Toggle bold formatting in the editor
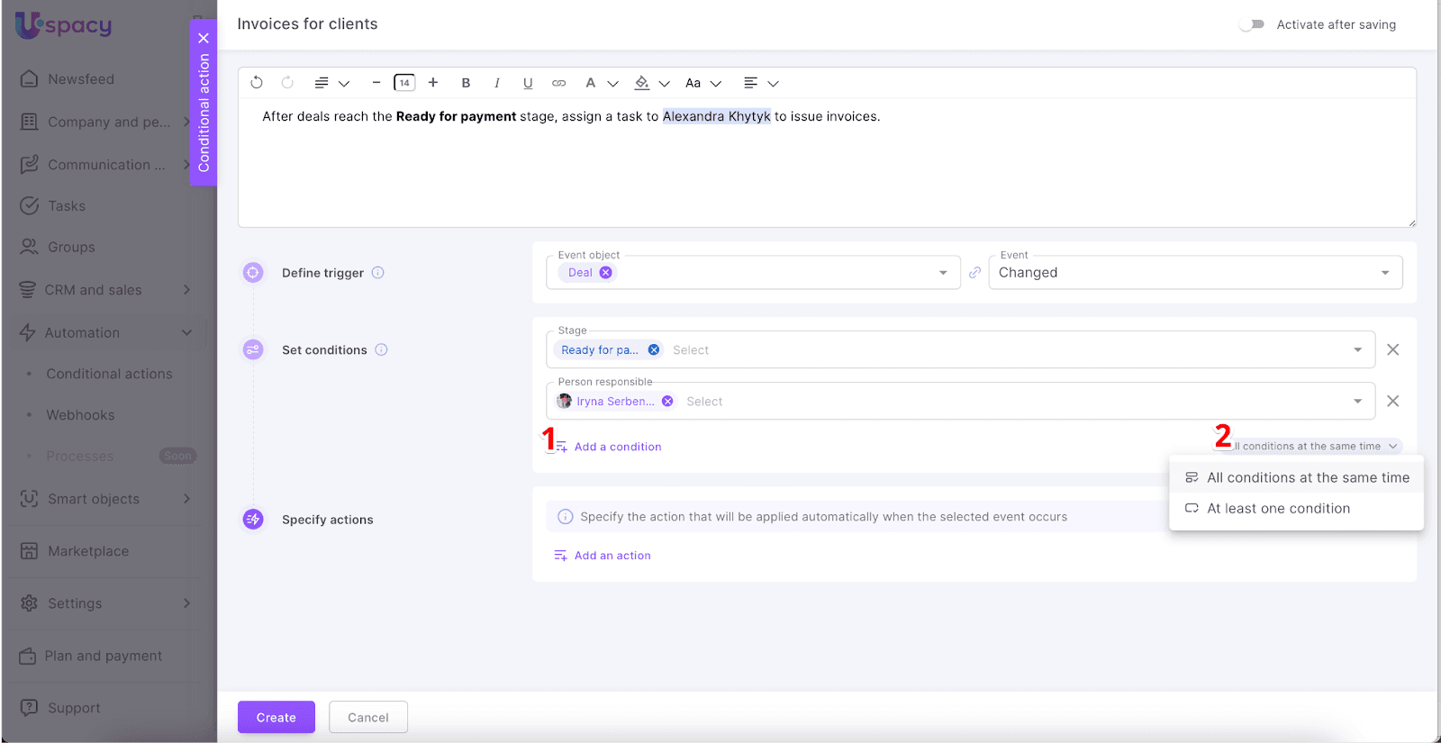 tap(466, 83)
